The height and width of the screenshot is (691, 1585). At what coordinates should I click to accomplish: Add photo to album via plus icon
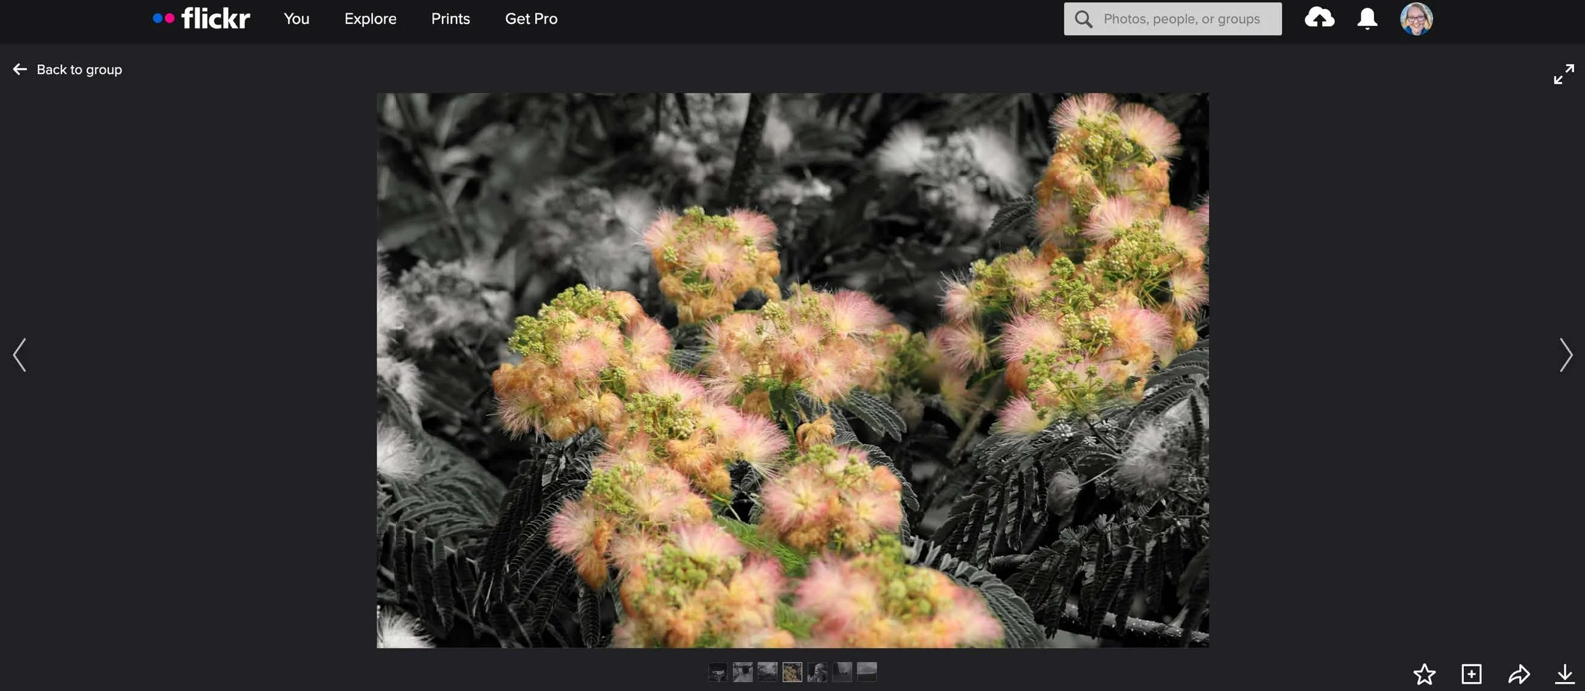click(x=1472, y=674)
